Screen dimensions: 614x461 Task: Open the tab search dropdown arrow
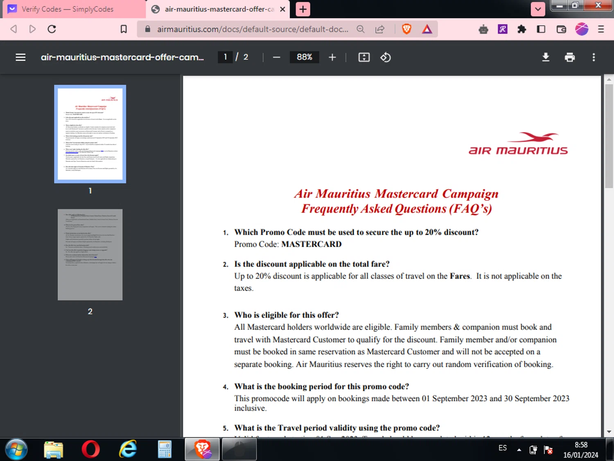(538, 9)
